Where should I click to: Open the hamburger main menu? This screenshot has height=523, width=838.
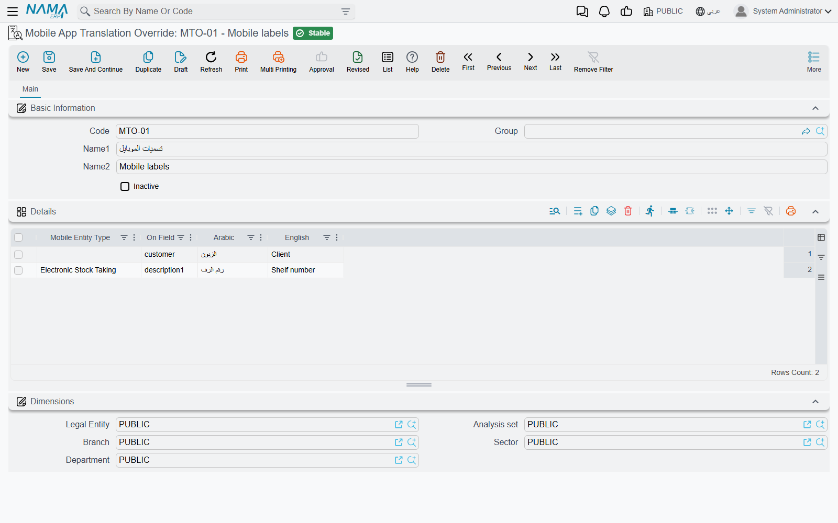coord(13,12)
